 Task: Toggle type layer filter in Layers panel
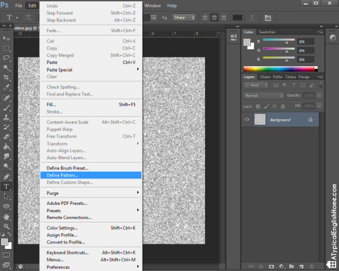click(x=293, y=85)
